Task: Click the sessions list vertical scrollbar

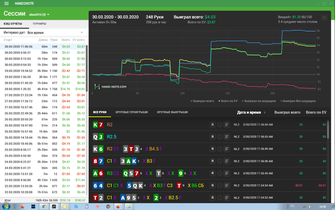Action: pyautogui.click(x=87, y=69)
